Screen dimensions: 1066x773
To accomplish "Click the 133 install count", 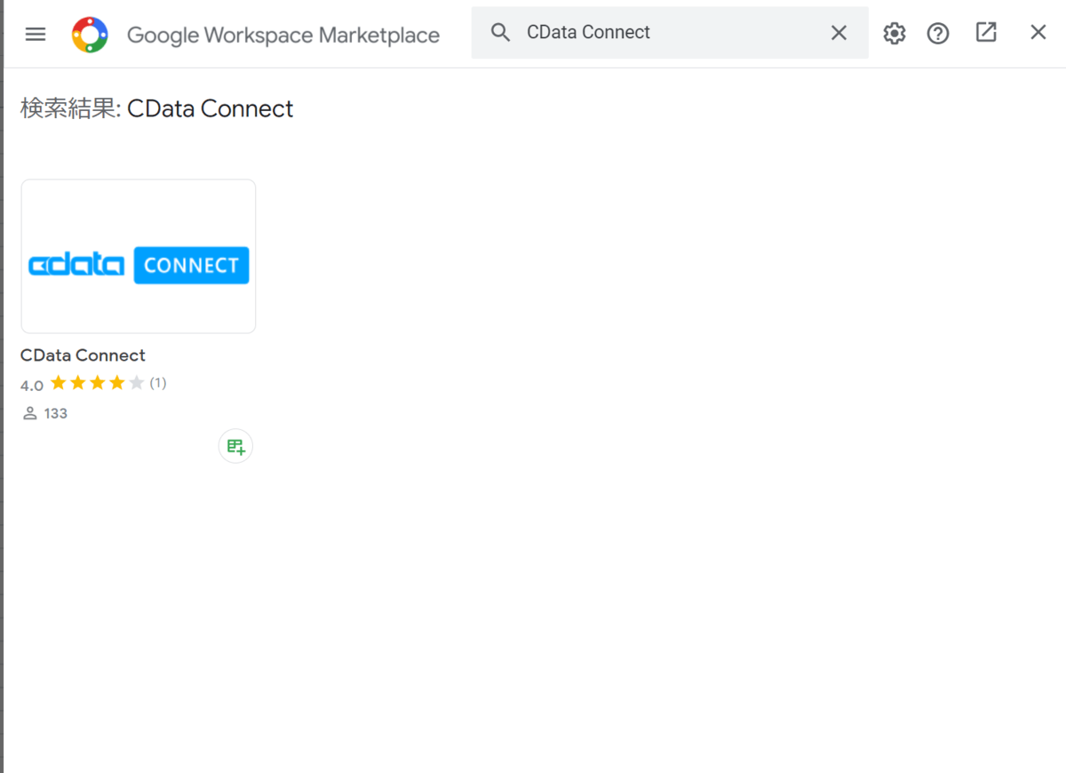I will pos(56,413).
